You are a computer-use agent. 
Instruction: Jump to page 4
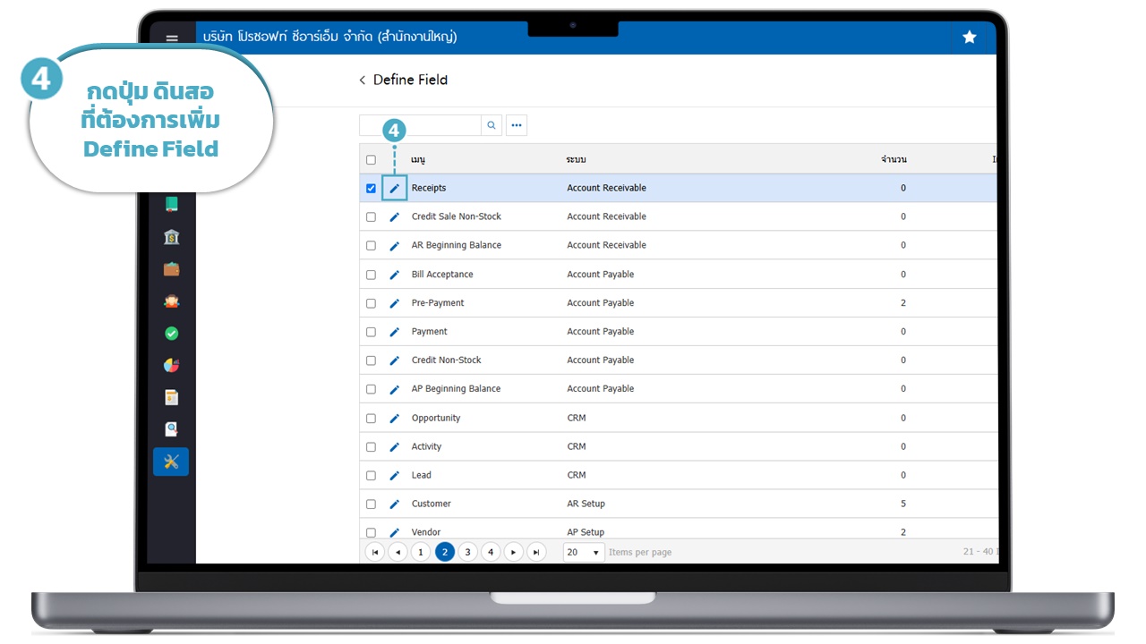coord(491,552)
